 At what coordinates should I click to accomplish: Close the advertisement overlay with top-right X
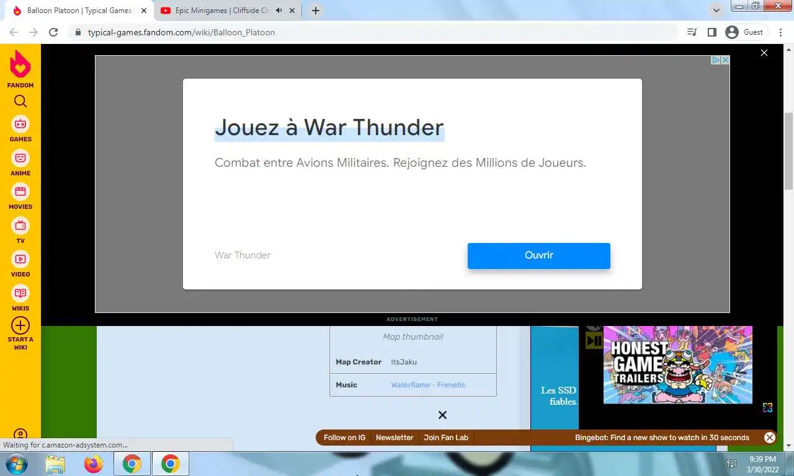pyautogui.click(x=764, y=53)
